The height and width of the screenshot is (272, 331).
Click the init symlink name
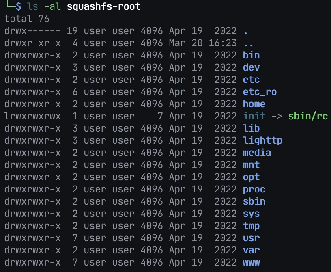(254, 116)
